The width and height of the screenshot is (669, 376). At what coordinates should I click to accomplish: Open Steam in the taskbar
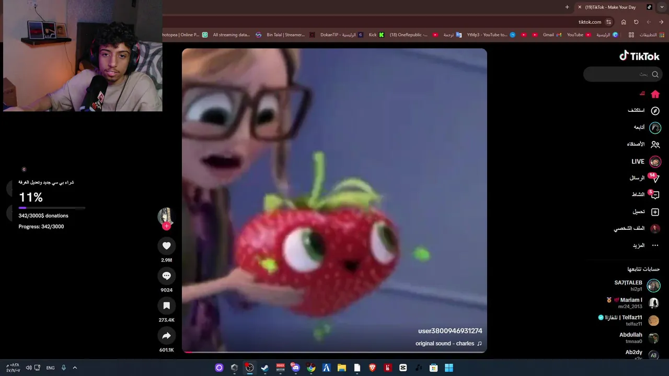265,368
